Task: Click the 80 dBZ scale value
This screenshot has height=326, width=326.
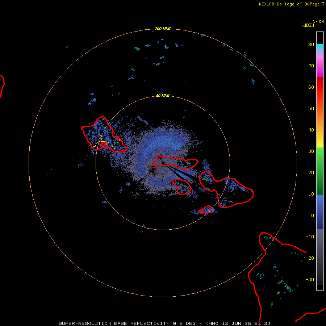Action: coord(311,45)
